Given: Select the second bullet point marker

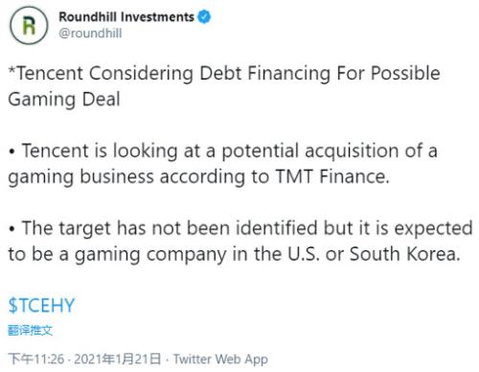Looking at the screenshot, I should (12, 228).
